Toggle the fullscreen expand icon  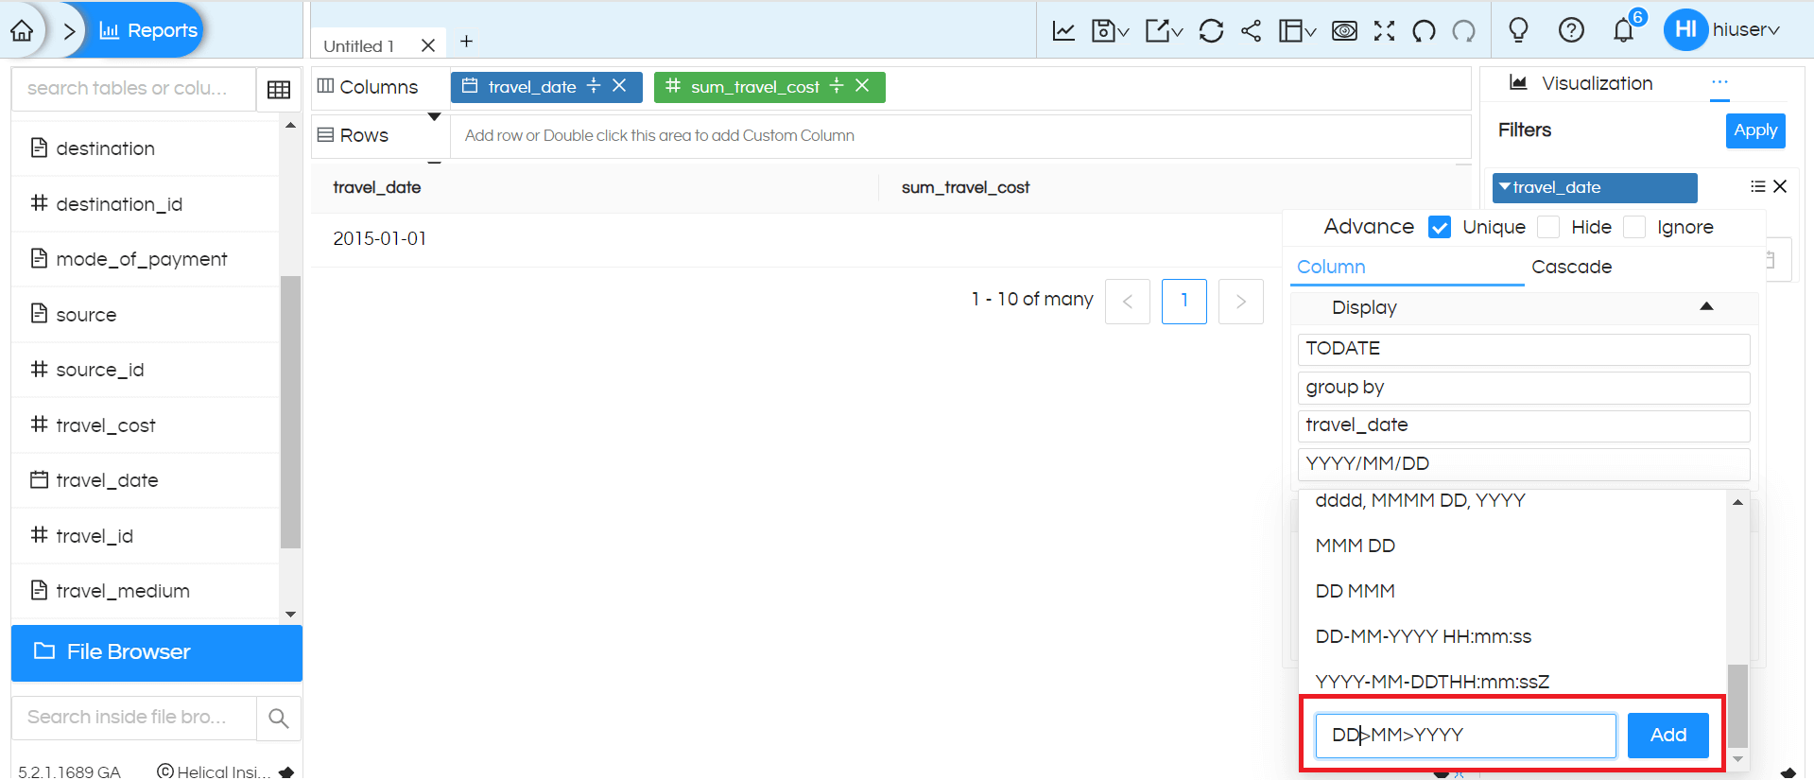[1384, 31]
